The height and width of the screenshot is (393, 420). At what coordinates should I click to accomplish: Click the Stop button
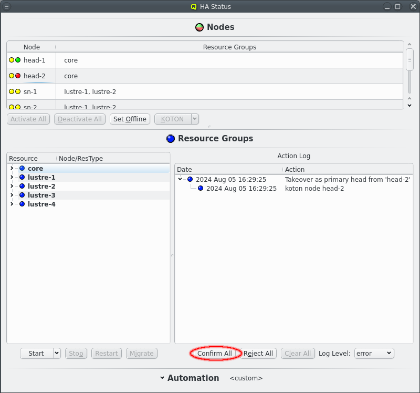[x=76, y=353]
